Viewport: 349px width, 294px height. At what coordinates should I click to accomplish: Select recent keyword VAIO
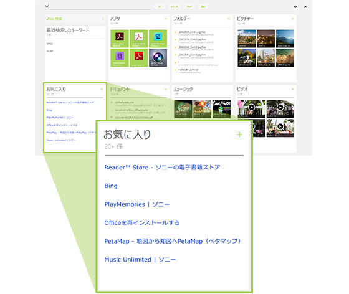coord(50,44)
